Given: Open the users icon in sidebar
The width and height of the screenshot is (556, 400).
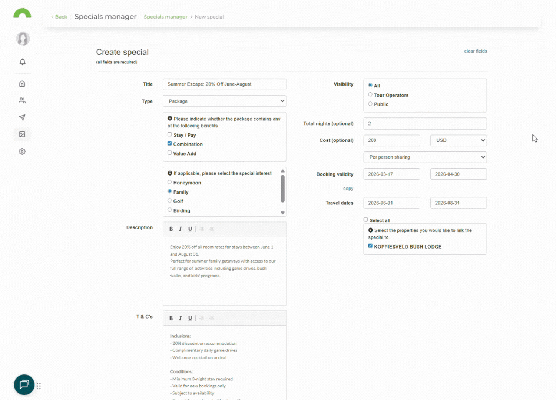Looking at the screenshot, I should pyautogui.click(x=22, y=100).
